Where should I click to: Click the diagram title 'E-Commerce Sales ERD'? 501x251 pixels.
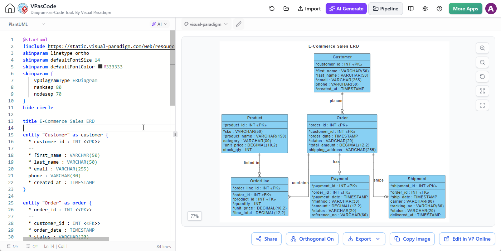[334, 46]
